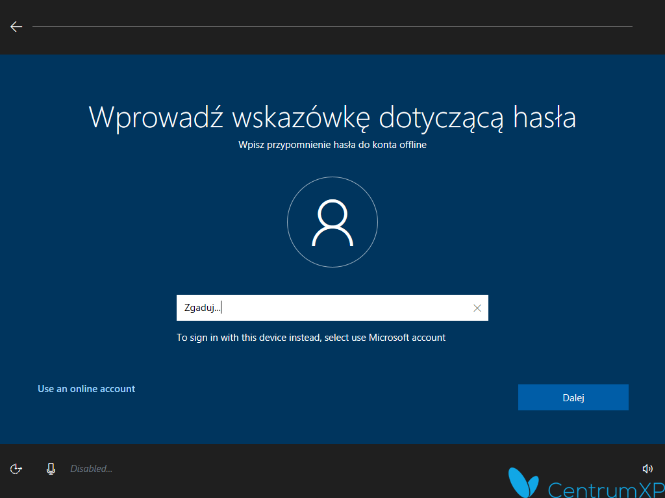The height and width of the screenshot is (498, 665).
Task: Open the Ease of Access icon
Action: [16, 469]
